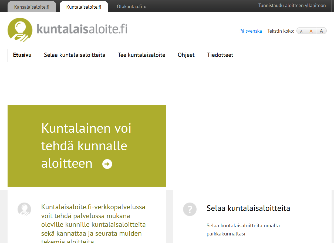Click the grey question mark icon
This screenshot has width=334, height=243.
click(190, 209)
